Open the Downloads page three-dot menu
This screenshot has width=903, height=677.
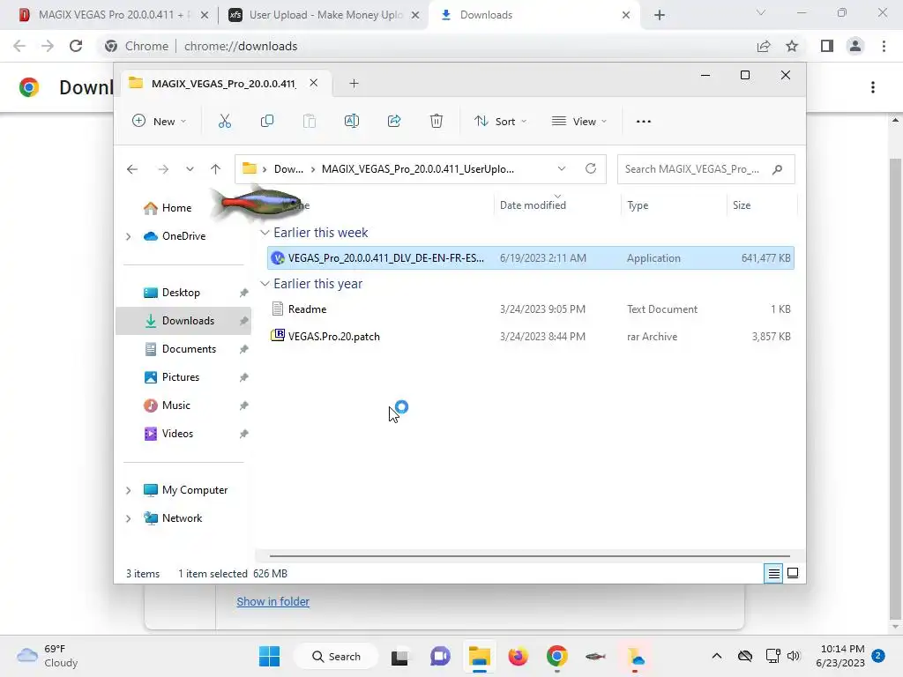coord(873,87)
